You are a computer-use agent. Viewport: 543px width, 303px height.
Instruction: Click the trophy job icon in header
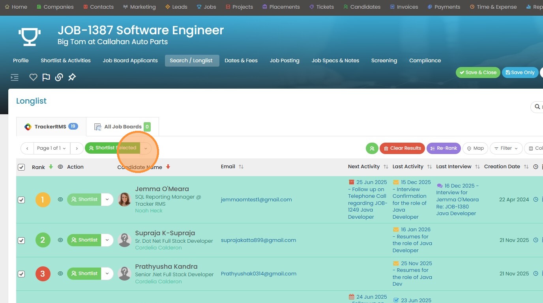(x=30, y=37)
